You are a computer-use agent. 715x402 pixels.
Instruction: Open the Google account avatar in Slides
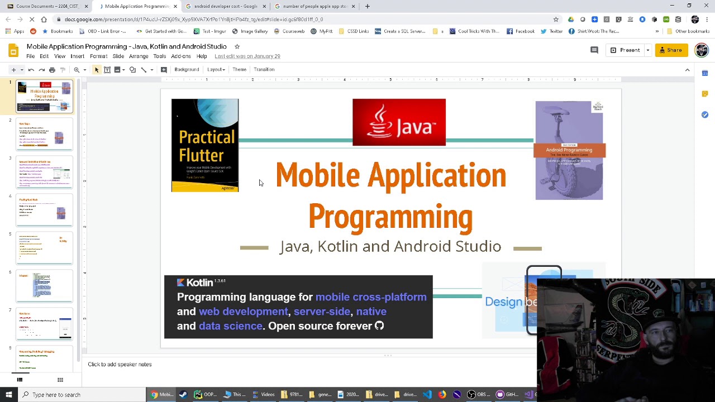pos(702,50)
